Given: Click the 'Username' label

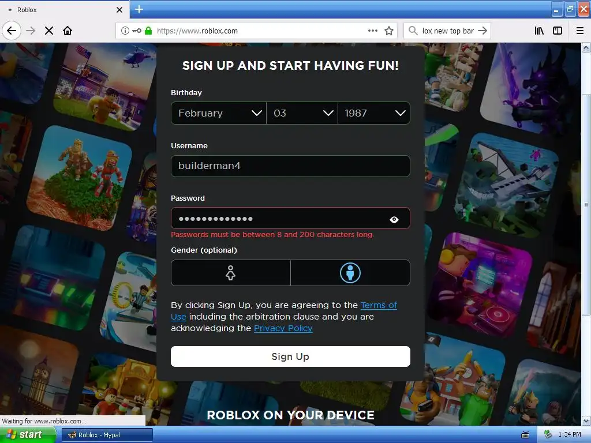Looking at the screenshot, I should coord(189,146).
